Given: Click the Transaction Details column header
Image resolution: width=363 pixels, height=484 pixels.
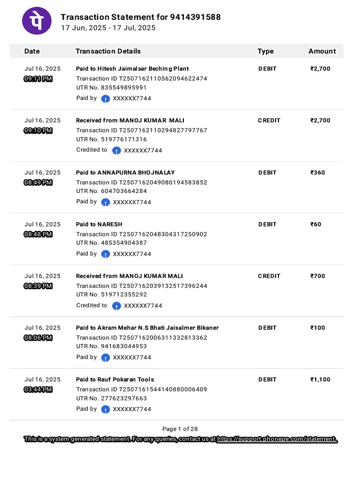Looking at the screenshot, I should click(x=108, y=51).
